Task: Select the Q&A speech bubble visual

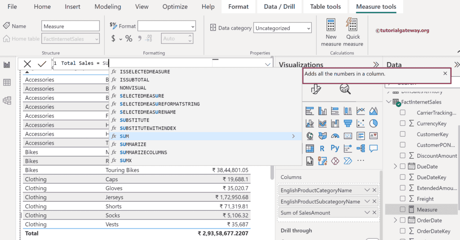Action: click(373, 148)
